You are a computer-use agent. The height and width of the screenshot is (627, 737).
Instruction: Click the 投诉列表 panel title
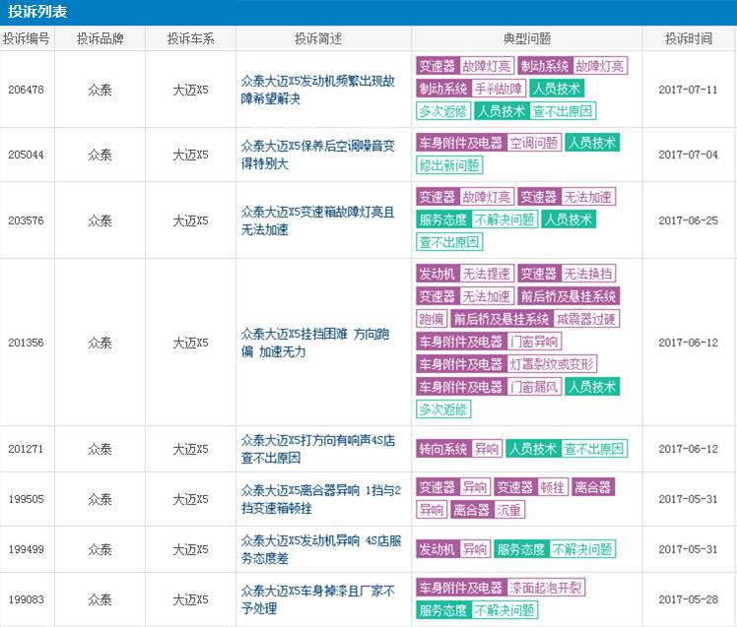tap(37, 12)
